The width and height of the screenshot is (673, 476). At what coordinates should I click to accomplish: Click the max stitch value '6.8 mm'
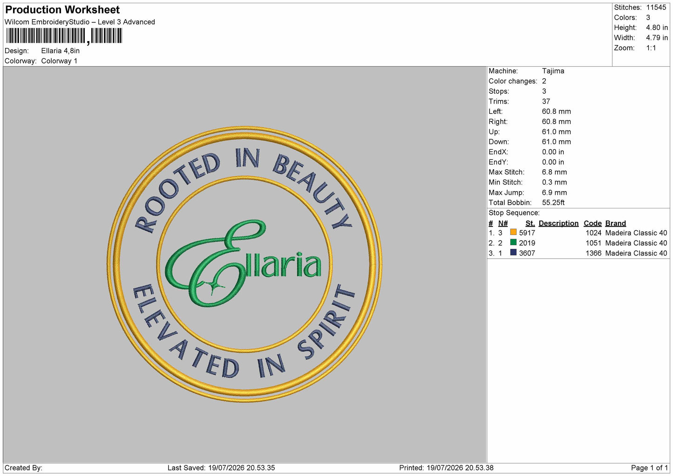click(x=555, y=172)
